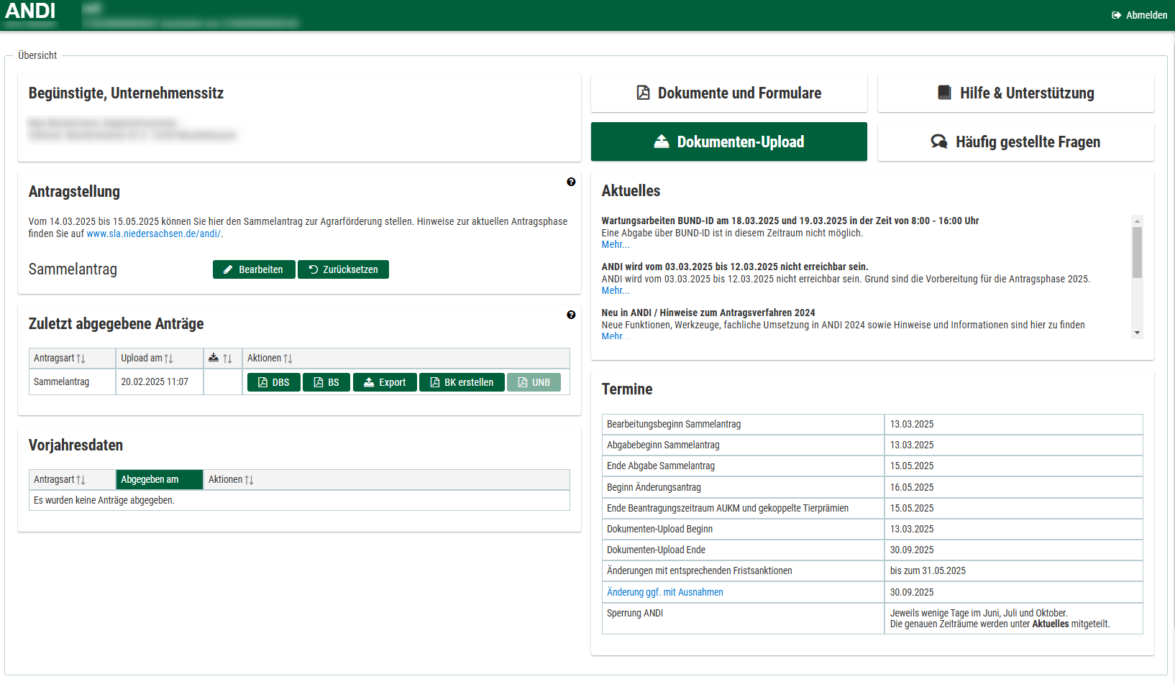Click the help icon in Antragstellung panel
1175x684 pixels.
pyautogui.click(x=571, y=182)
